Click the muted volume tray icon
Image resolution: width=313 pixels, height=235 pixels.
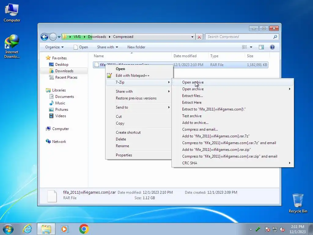[x=282, y=229]
